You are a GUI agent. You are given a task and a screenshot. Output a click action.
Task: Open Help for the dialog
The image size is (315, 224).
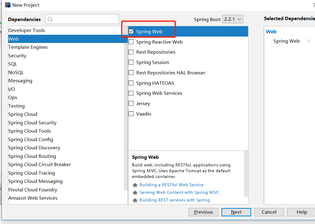tap(302, 212)
